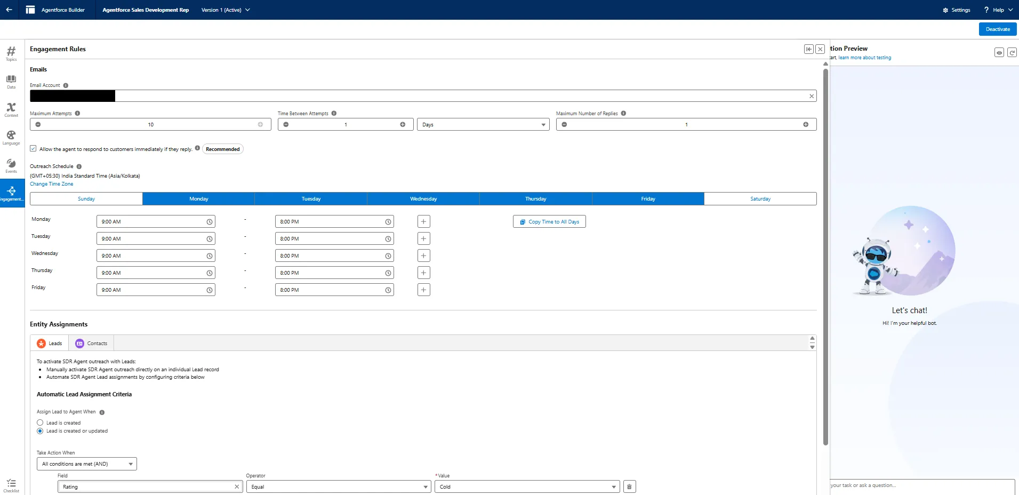Expand the Take Action When dropdown
The image size is (1019, 495).
tap(86, 464)
